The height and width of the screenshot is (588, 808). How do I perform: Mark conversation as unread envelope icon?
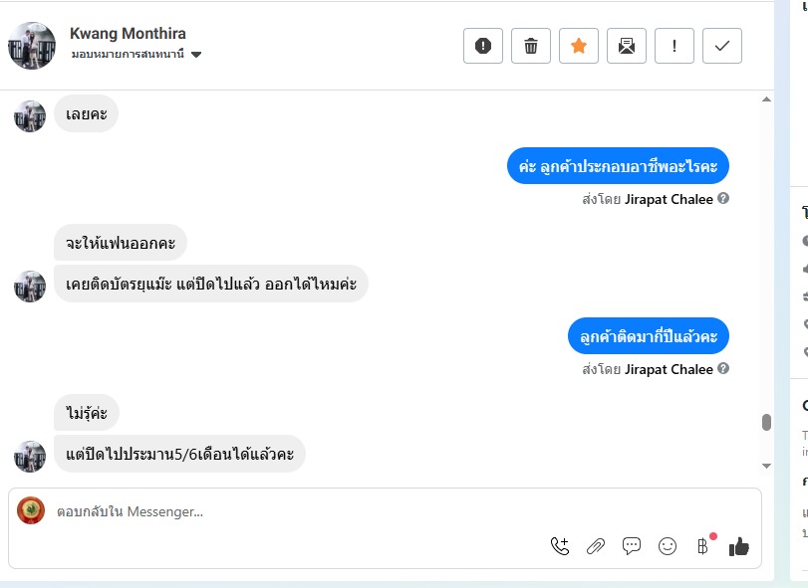coord(627,46)
